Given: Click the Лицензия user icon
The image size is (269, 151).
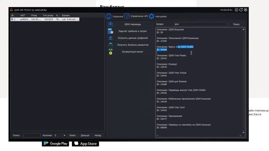Looking at the screenshot, I should (x=108, y=16).
